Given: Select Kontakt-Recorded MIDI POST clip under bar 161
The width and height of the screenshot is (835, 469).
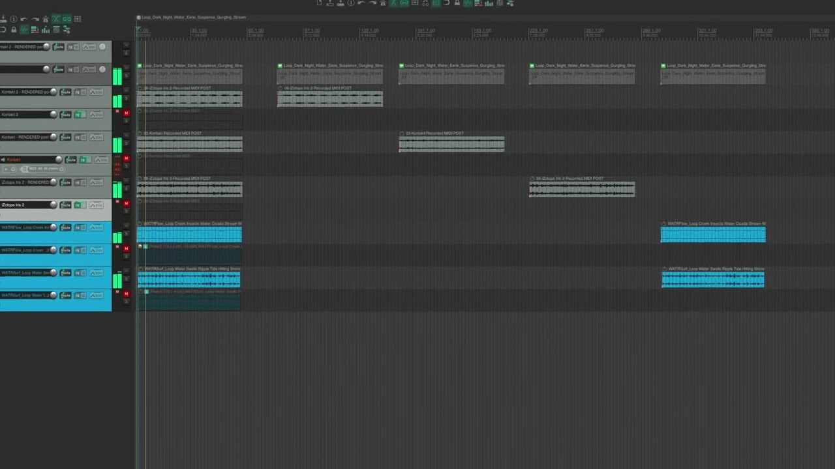Looking at the screenshot, I should click(451, 141).
